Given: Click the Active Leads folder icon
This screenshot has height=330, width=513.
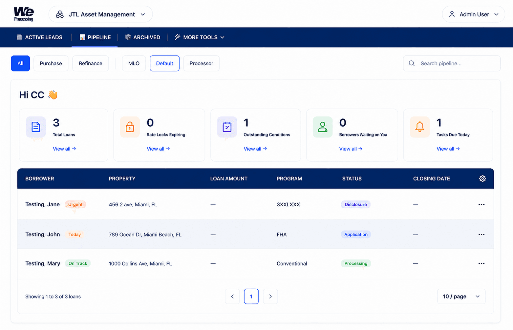Looking at the screenshot, I should coord(20,37).
